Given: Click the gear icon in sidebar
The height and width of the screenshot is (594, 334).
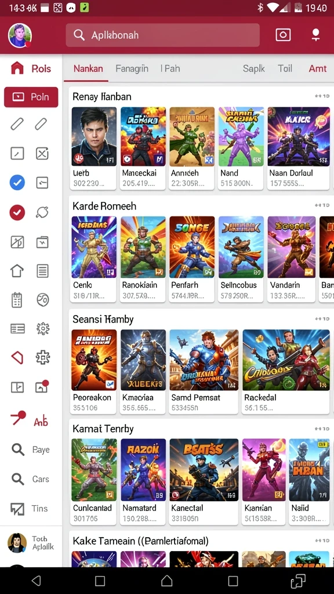Looking at the screenshot, I should pos(43,328).
